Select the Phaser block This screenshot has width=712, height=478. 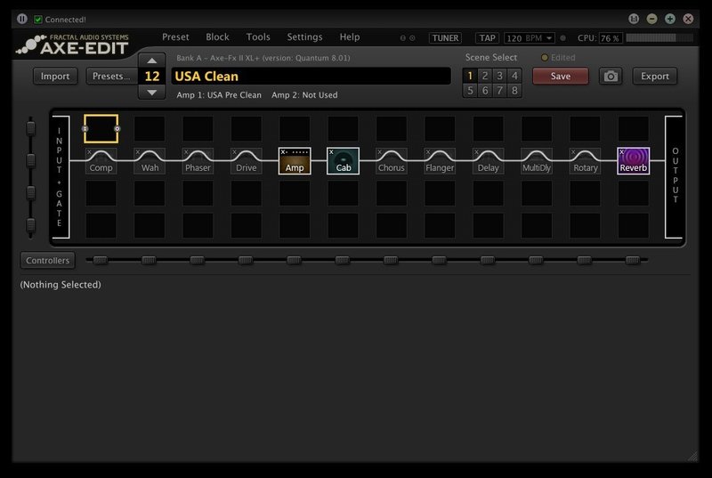(198, 161)
